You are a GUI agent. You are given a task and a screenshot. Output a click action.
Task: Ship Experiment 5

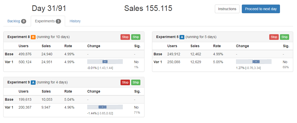[285, 37]
